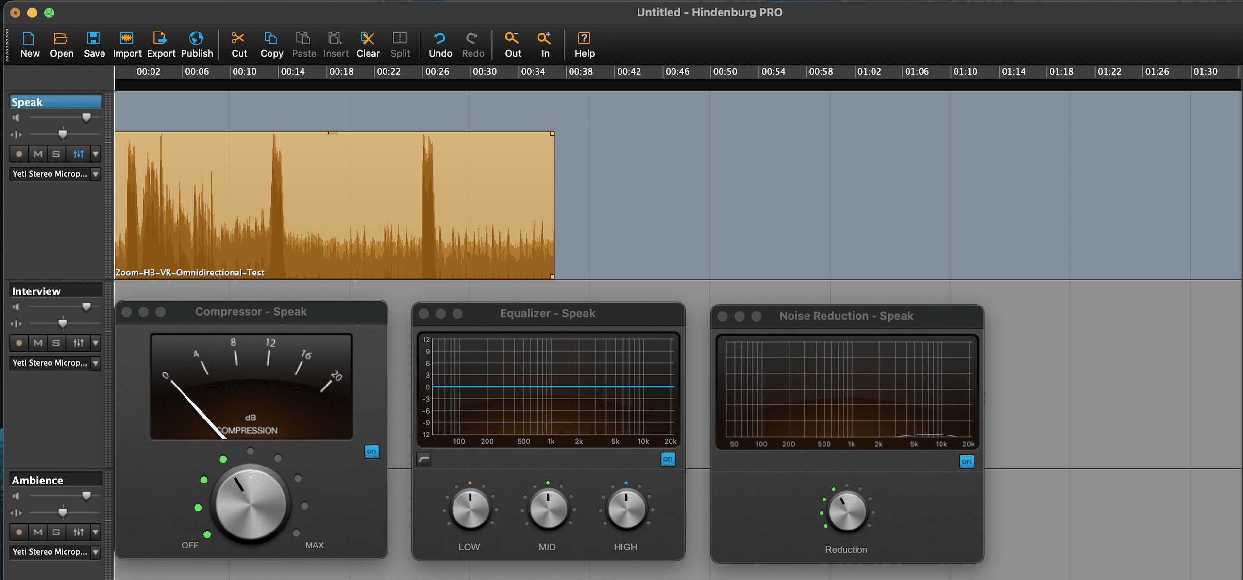
Task: Open the Help toolbar item
Action: [584, 39]
